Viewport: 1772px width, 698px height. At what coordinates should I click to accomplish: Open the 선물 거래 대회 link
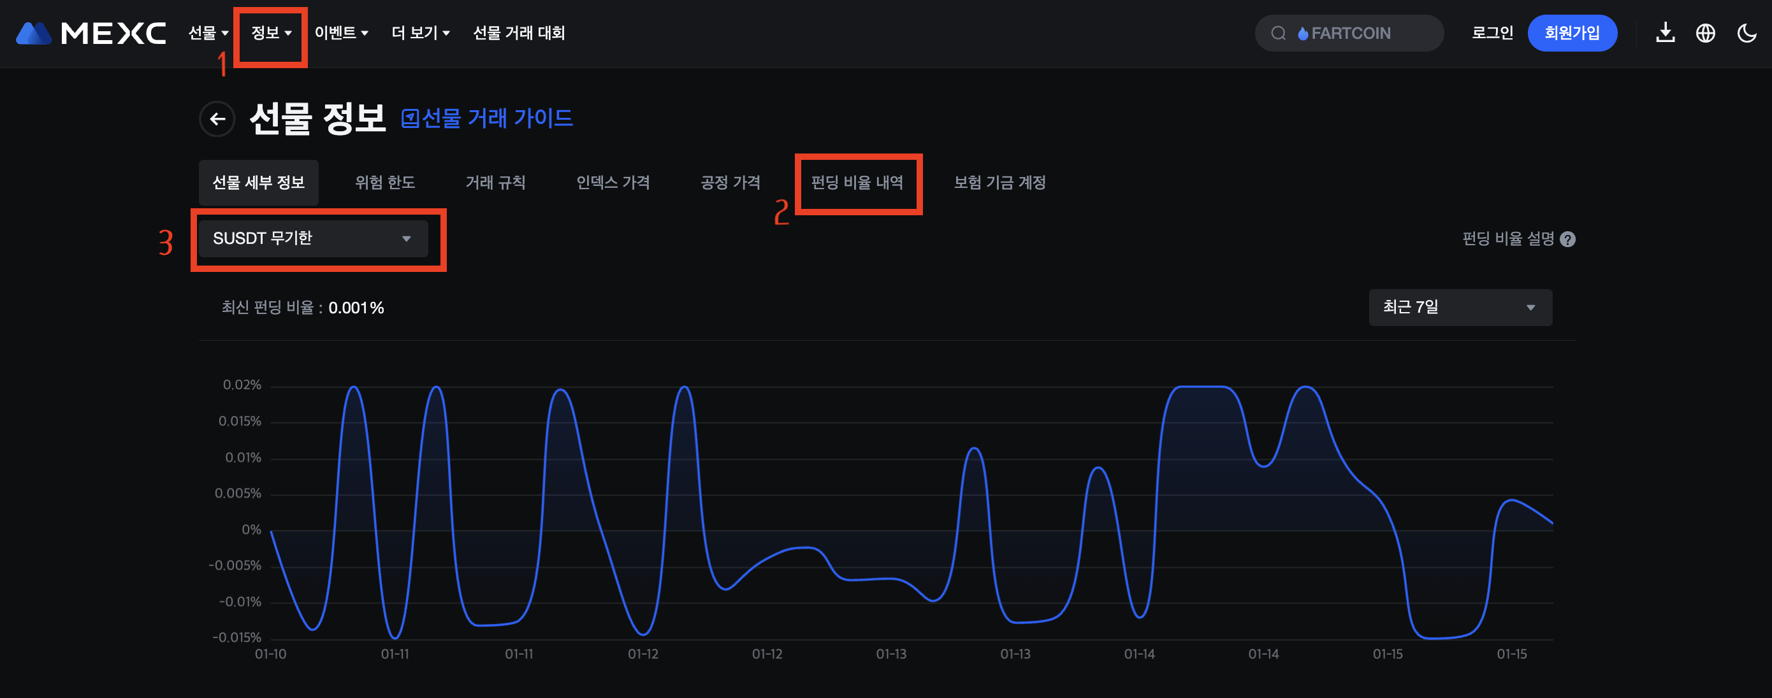[519, 33]
